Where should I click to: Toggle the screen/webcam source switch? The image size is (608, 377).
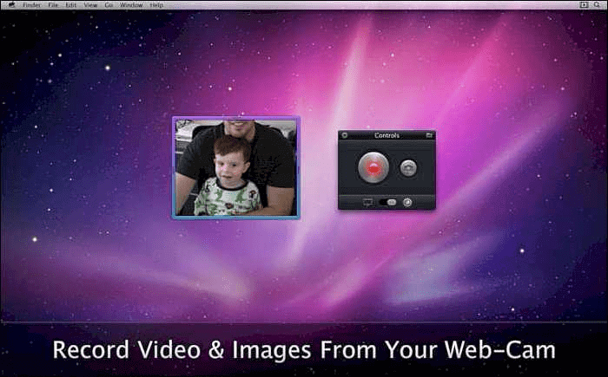tap(387, 202)
